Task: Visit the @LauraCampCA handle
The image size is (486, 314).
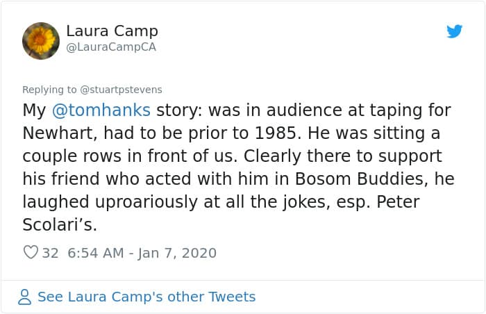Action: [x=111, y=47]
